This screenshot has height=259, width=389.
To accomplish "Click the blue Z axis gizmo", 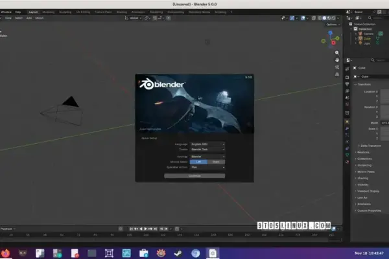I will [x=330, y=33].
